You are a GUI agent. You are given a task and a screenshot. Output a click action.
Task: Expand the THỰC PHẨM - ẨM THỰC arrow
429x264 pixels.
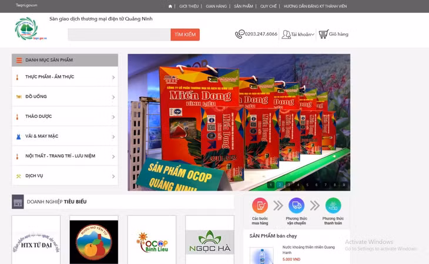113,77
